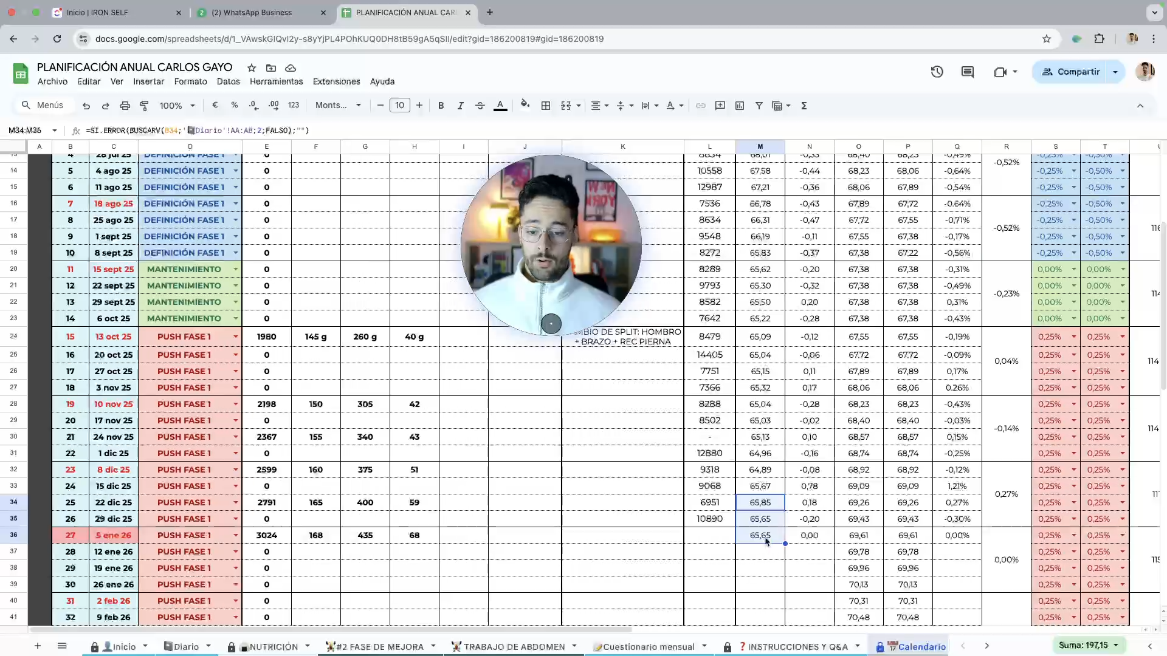Open the borders tool

point(546,106)
